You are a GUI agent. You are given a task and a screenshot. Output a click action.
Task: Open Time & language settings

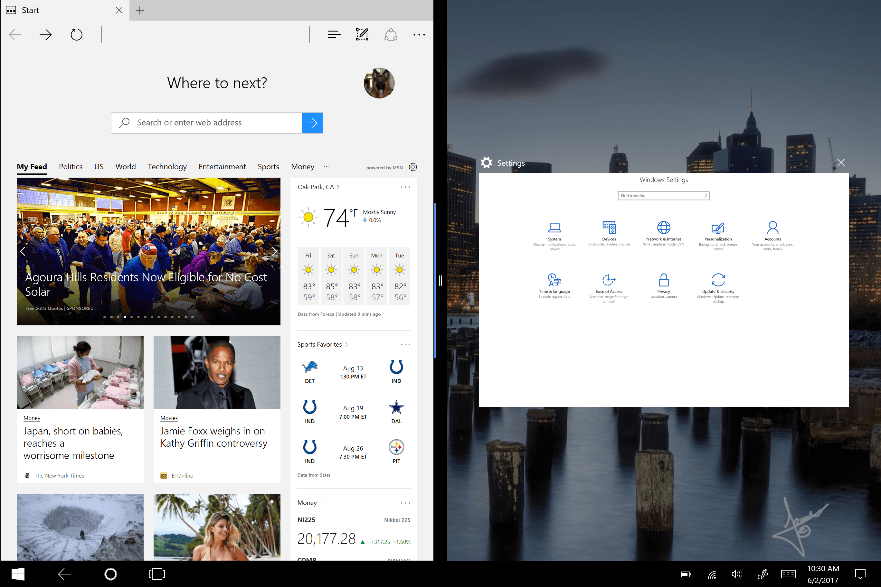[x=554, y=286]
